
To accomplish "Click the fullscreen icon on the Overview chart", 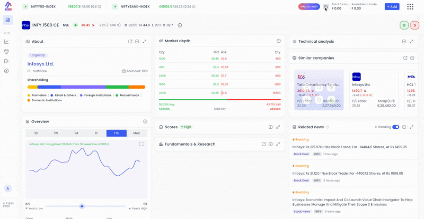I will click(x=141, y=144).
